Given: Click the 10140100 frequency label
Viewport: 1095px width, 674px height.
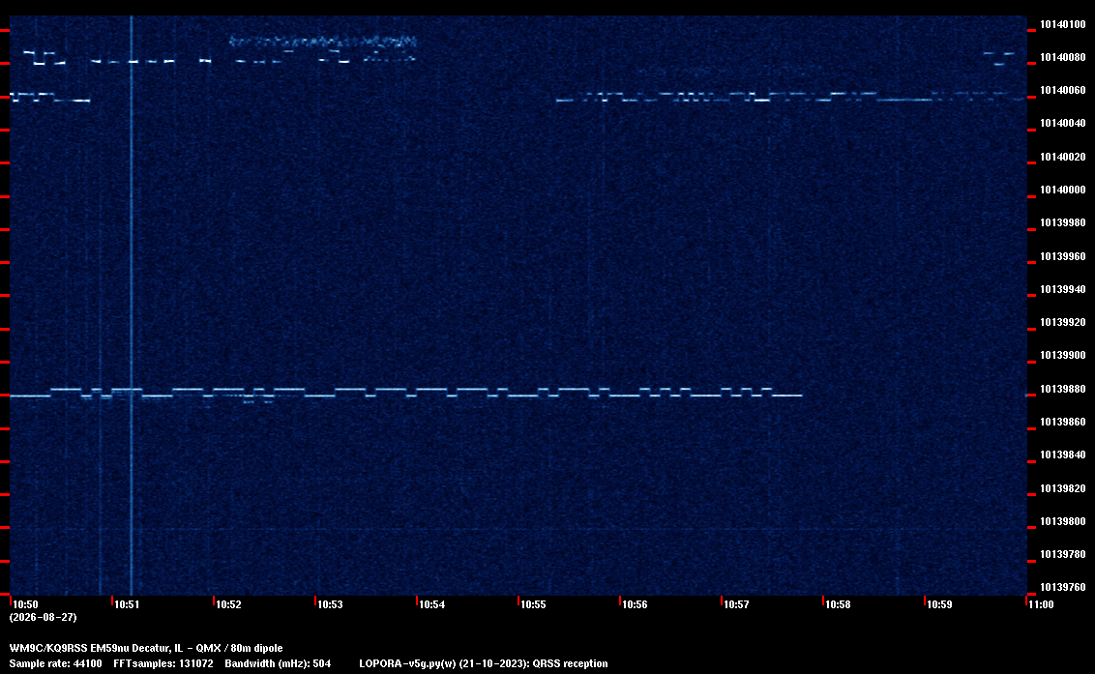Looking at the screenshot, I should pyautogui.click(x=1063, y=24).
